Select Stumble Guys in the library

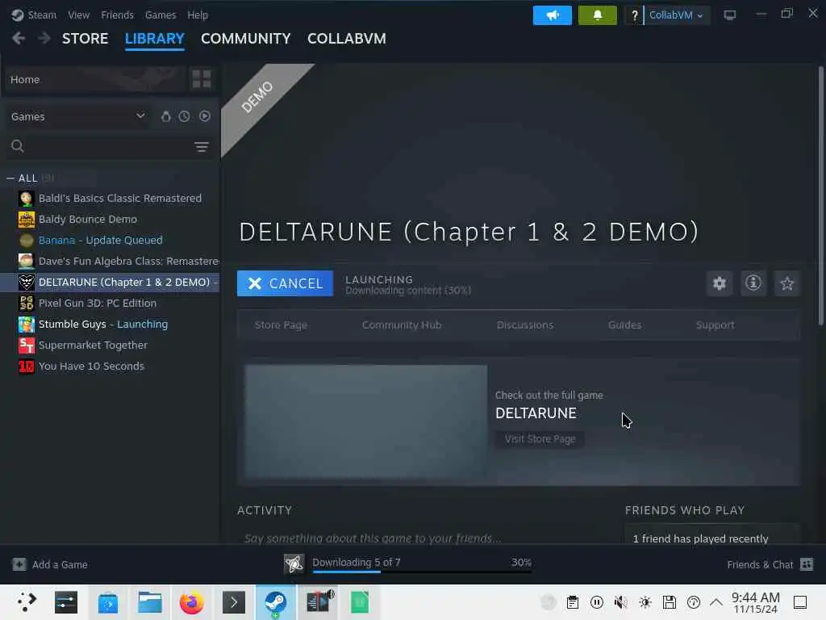pyautogui.click(x=111, y=325)
